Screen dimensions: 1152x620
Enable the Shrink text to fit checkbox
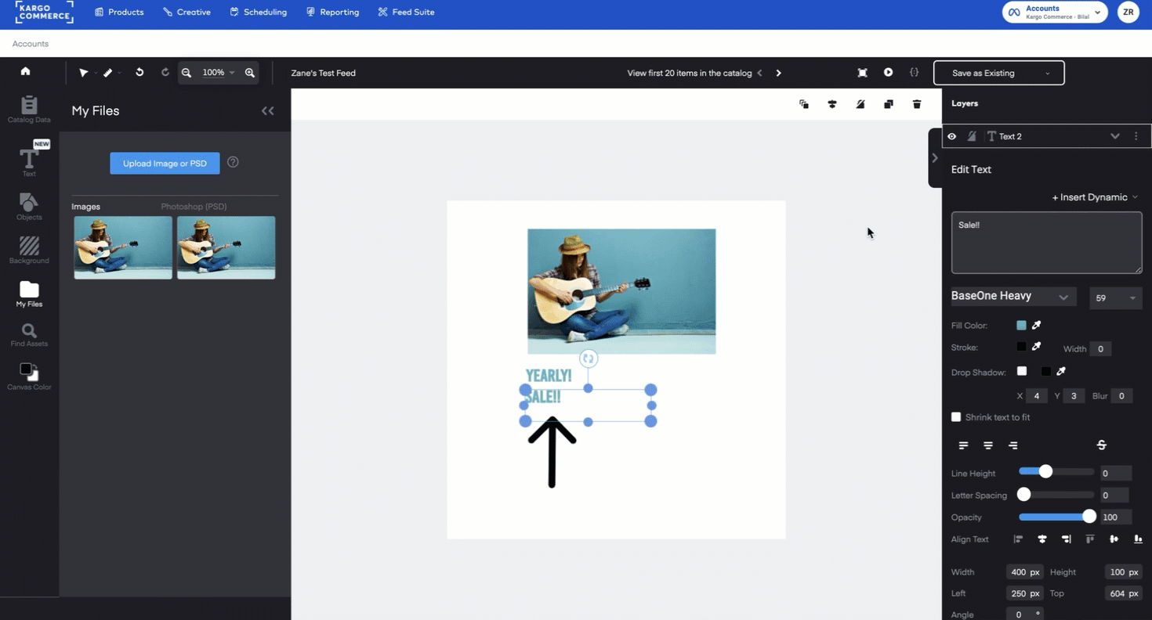pos(956,416)
